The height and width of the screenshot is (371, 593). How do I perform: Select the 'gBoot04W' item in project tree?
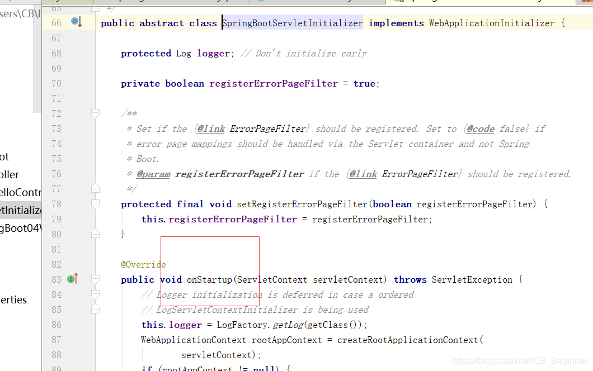coord(21,228)
